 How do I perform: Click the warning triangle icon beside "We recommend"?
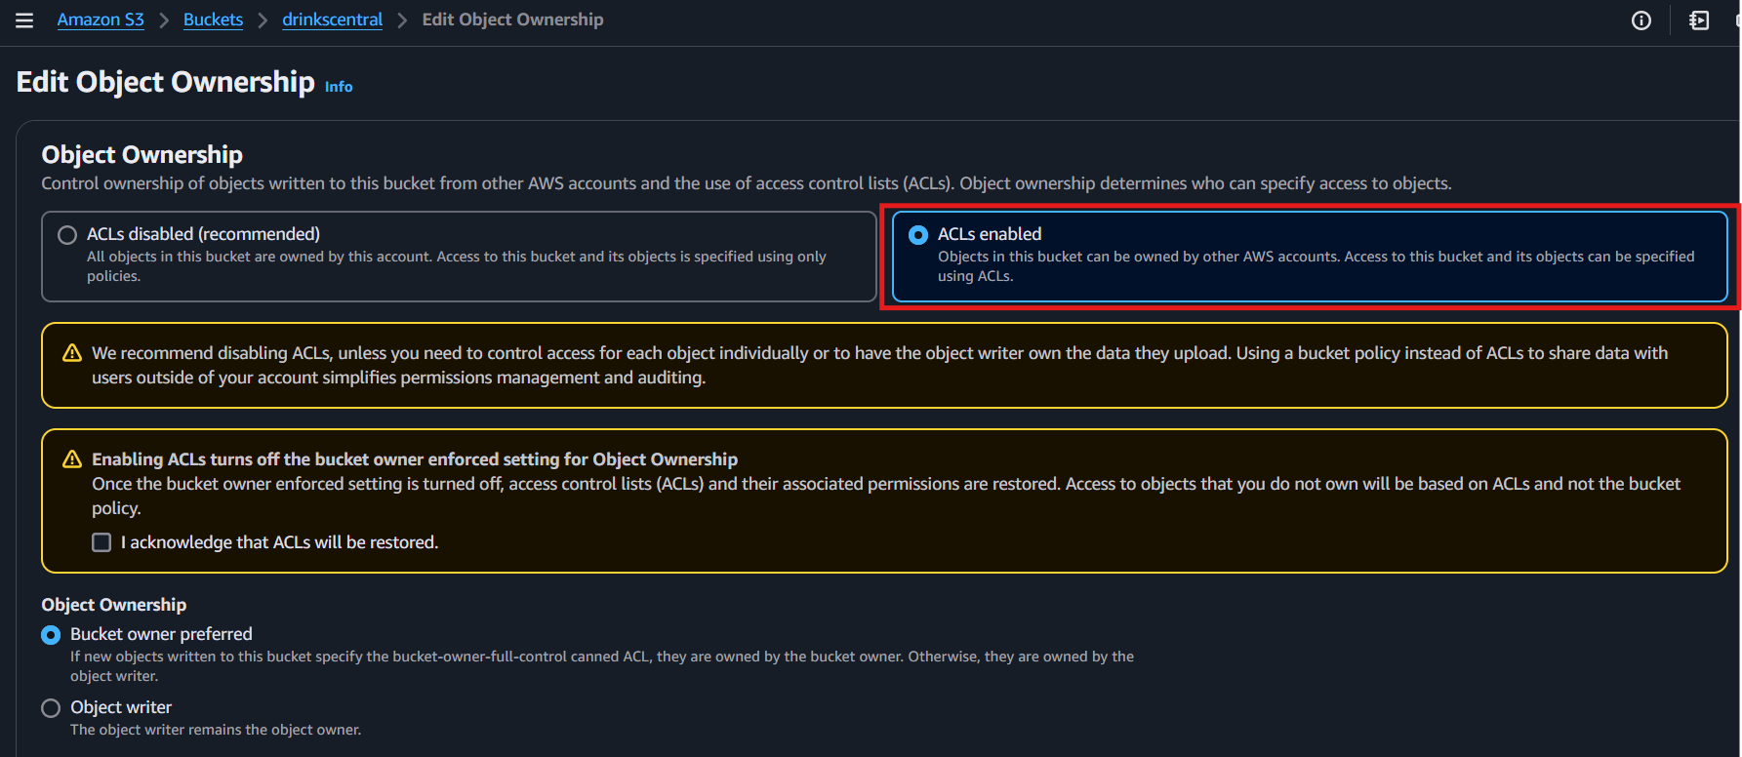point(72,353)
